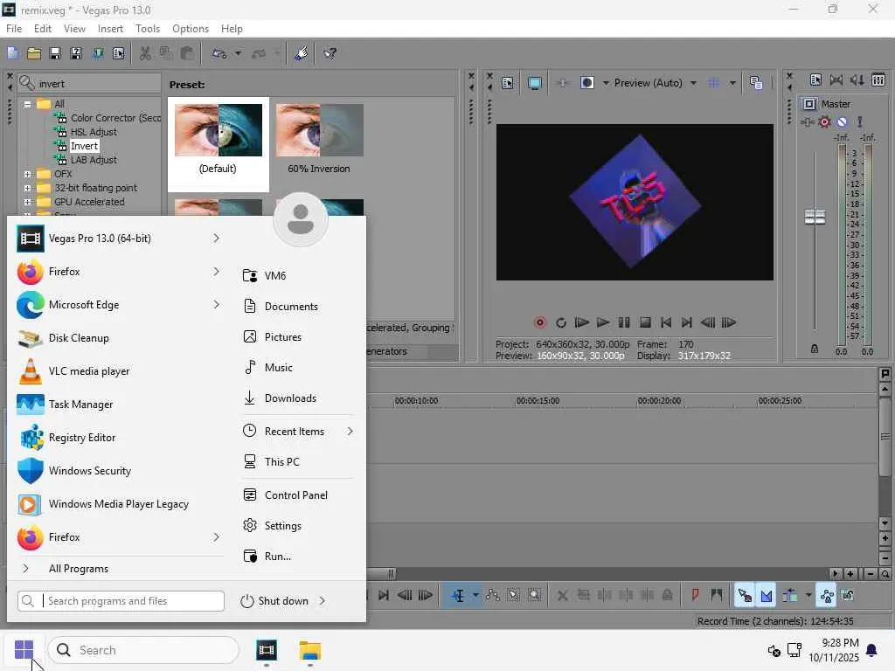Open the Edit menu
The height and width of the screenshot is (671, 895).
pyautogui.click(x=43, y=29)
